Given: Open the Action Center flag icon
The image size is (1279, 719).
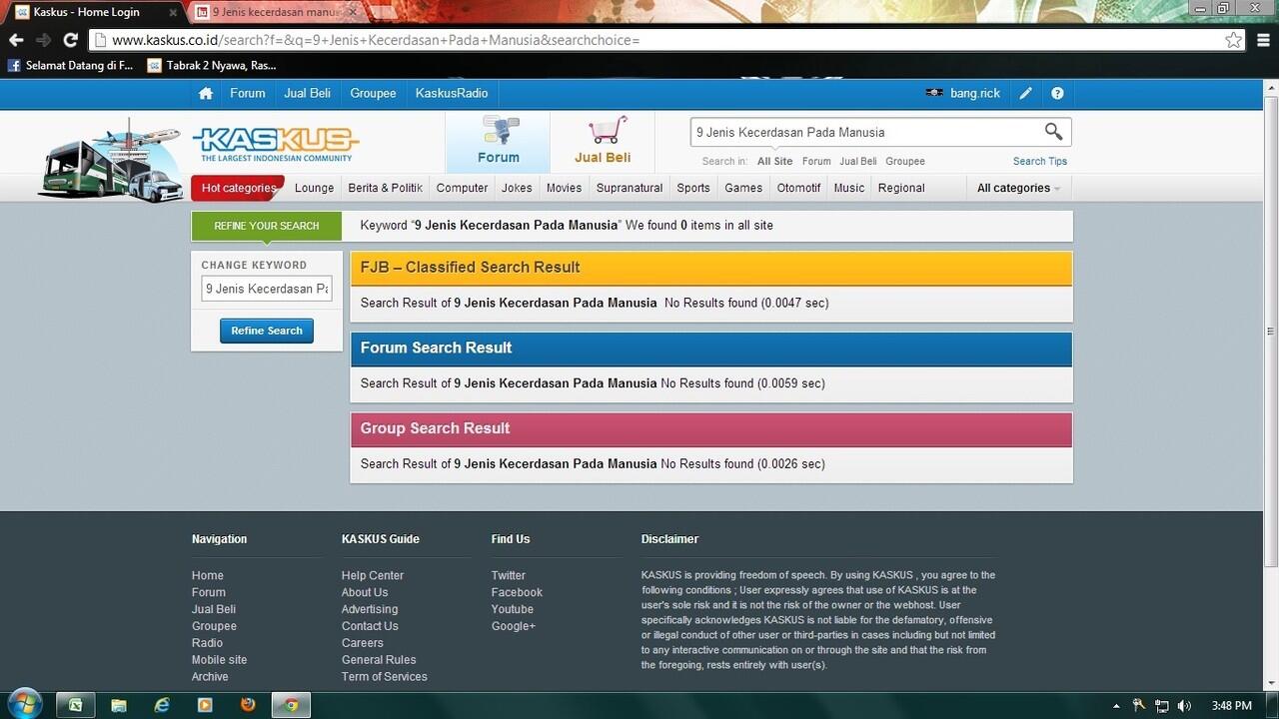Looking at the screenshot, I should pyautogui.click(x=1140, y=706).
